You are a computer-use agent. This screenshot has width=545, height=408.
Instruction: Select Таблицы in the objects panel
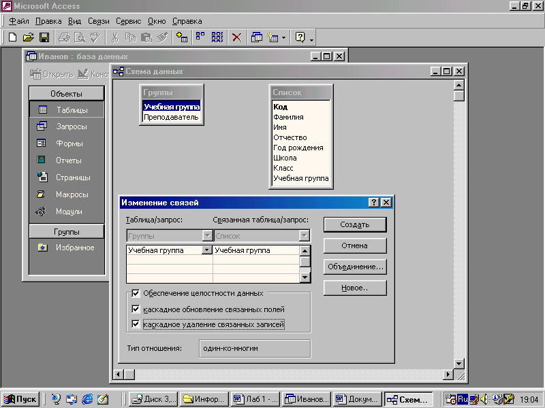[x=66, y=110]
